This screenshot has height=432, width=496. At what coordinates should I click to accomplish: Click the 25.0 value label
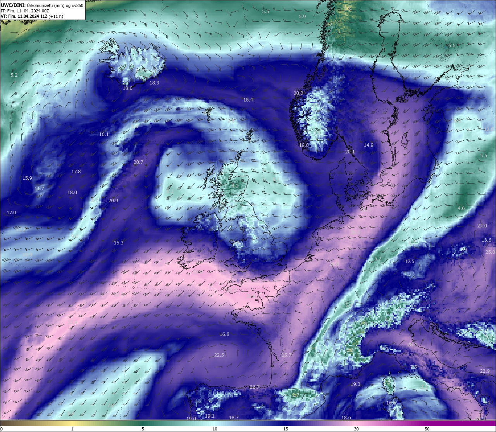coord(490,252)
